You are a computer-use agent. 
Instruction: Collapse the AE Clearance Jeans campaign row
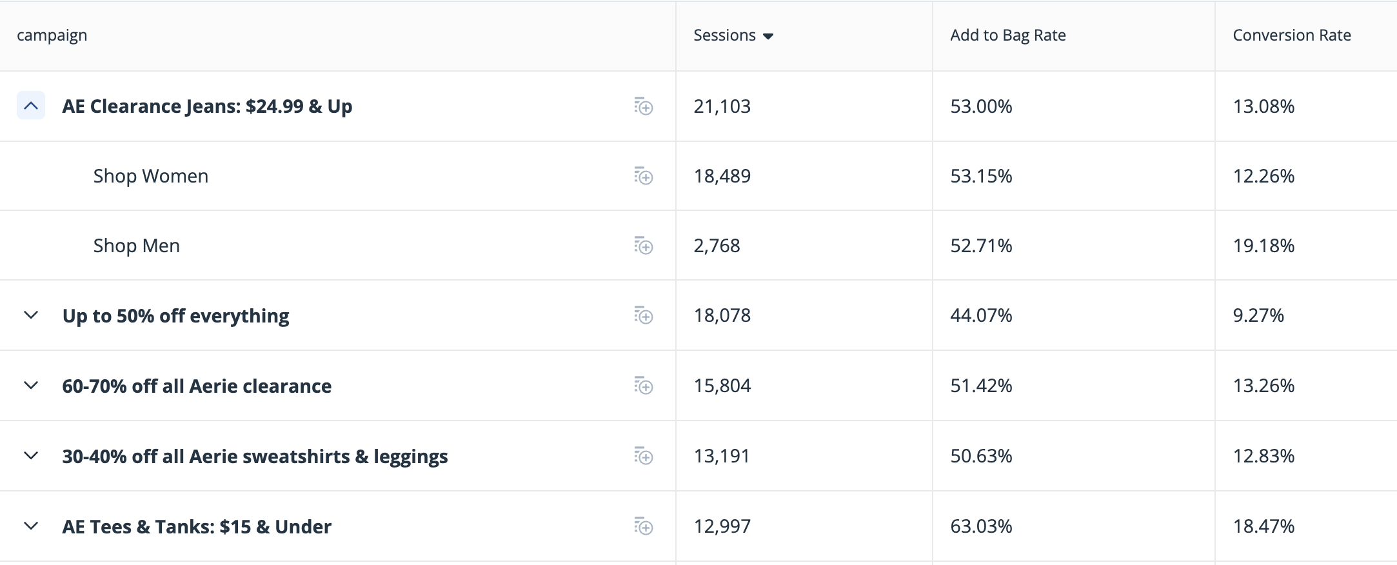[31, 106]
